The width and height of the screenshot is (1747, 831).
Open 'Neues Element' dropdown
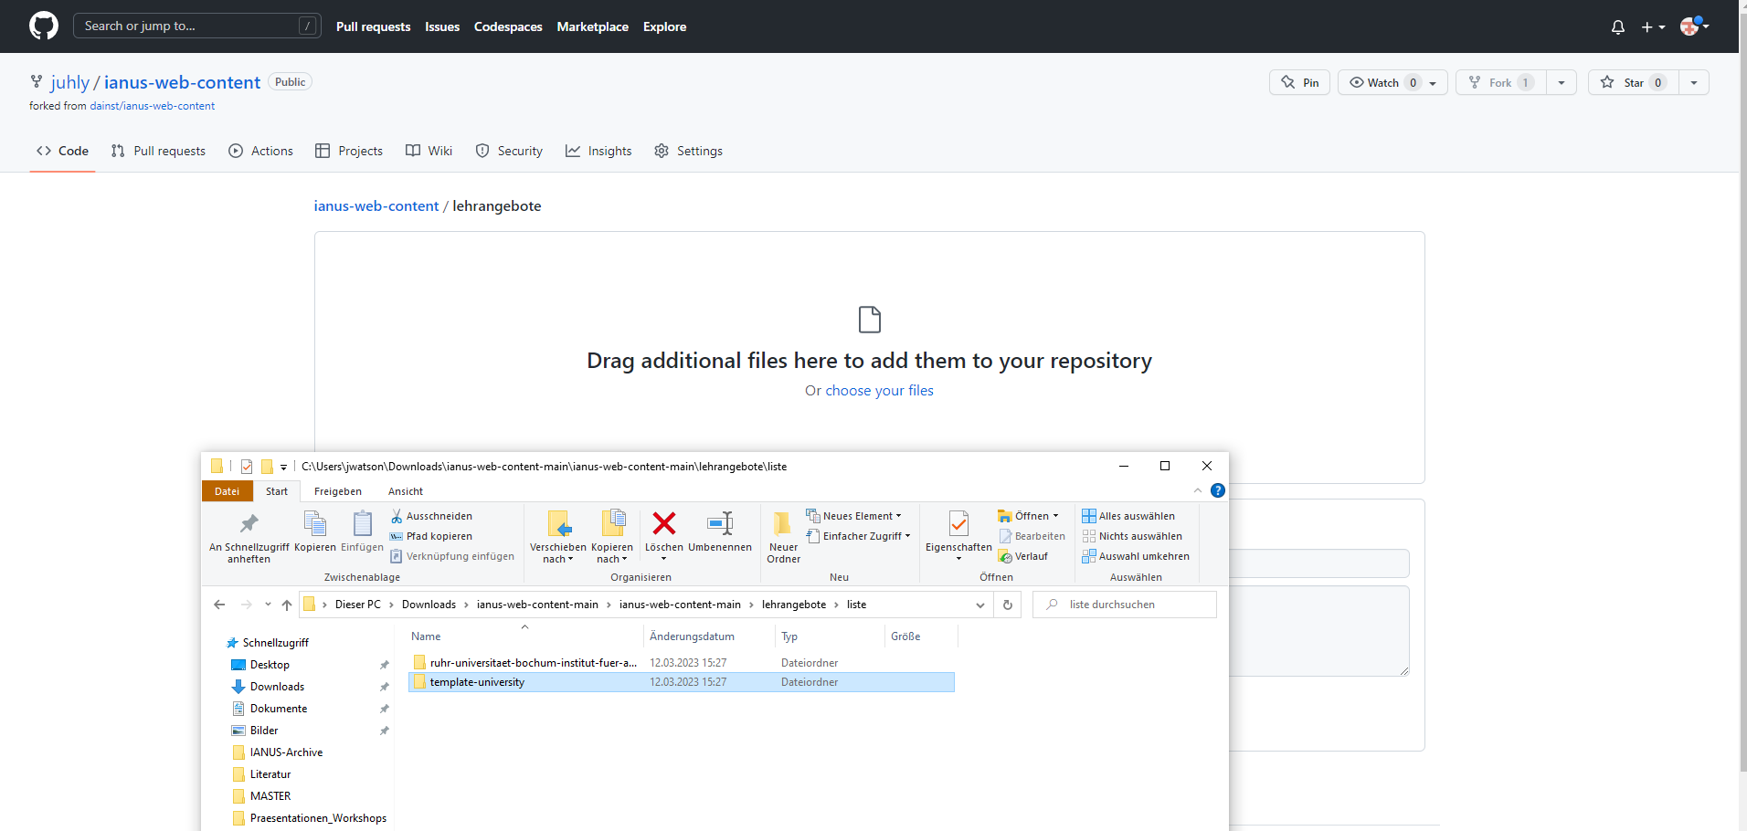[x=853, y=516]
